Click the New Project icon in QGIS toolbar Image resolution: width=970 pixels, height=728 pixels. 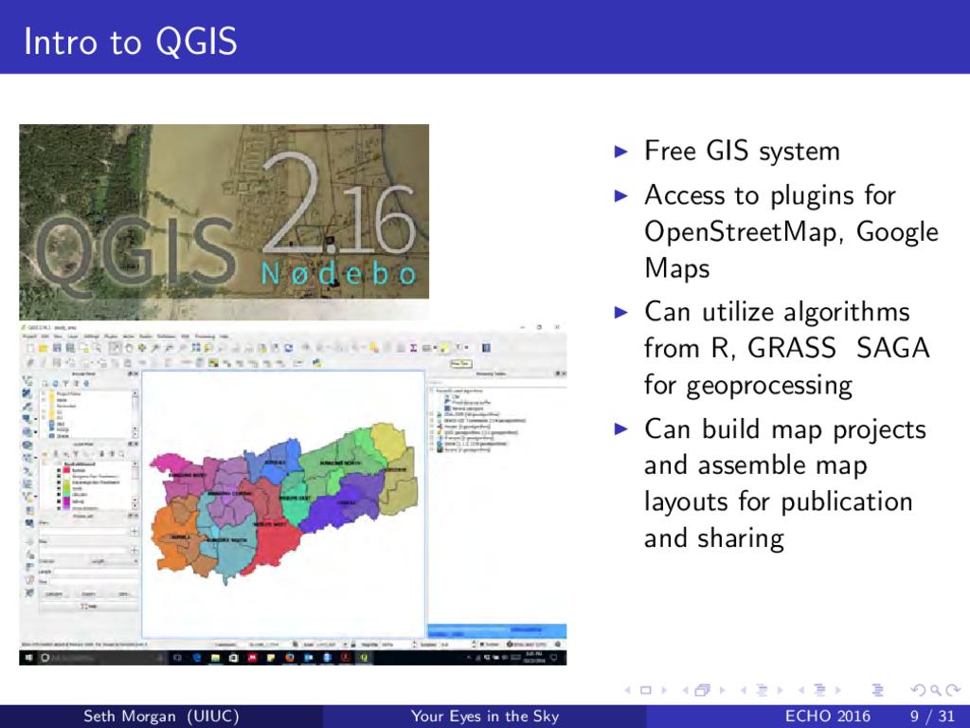tap(29, 349)
